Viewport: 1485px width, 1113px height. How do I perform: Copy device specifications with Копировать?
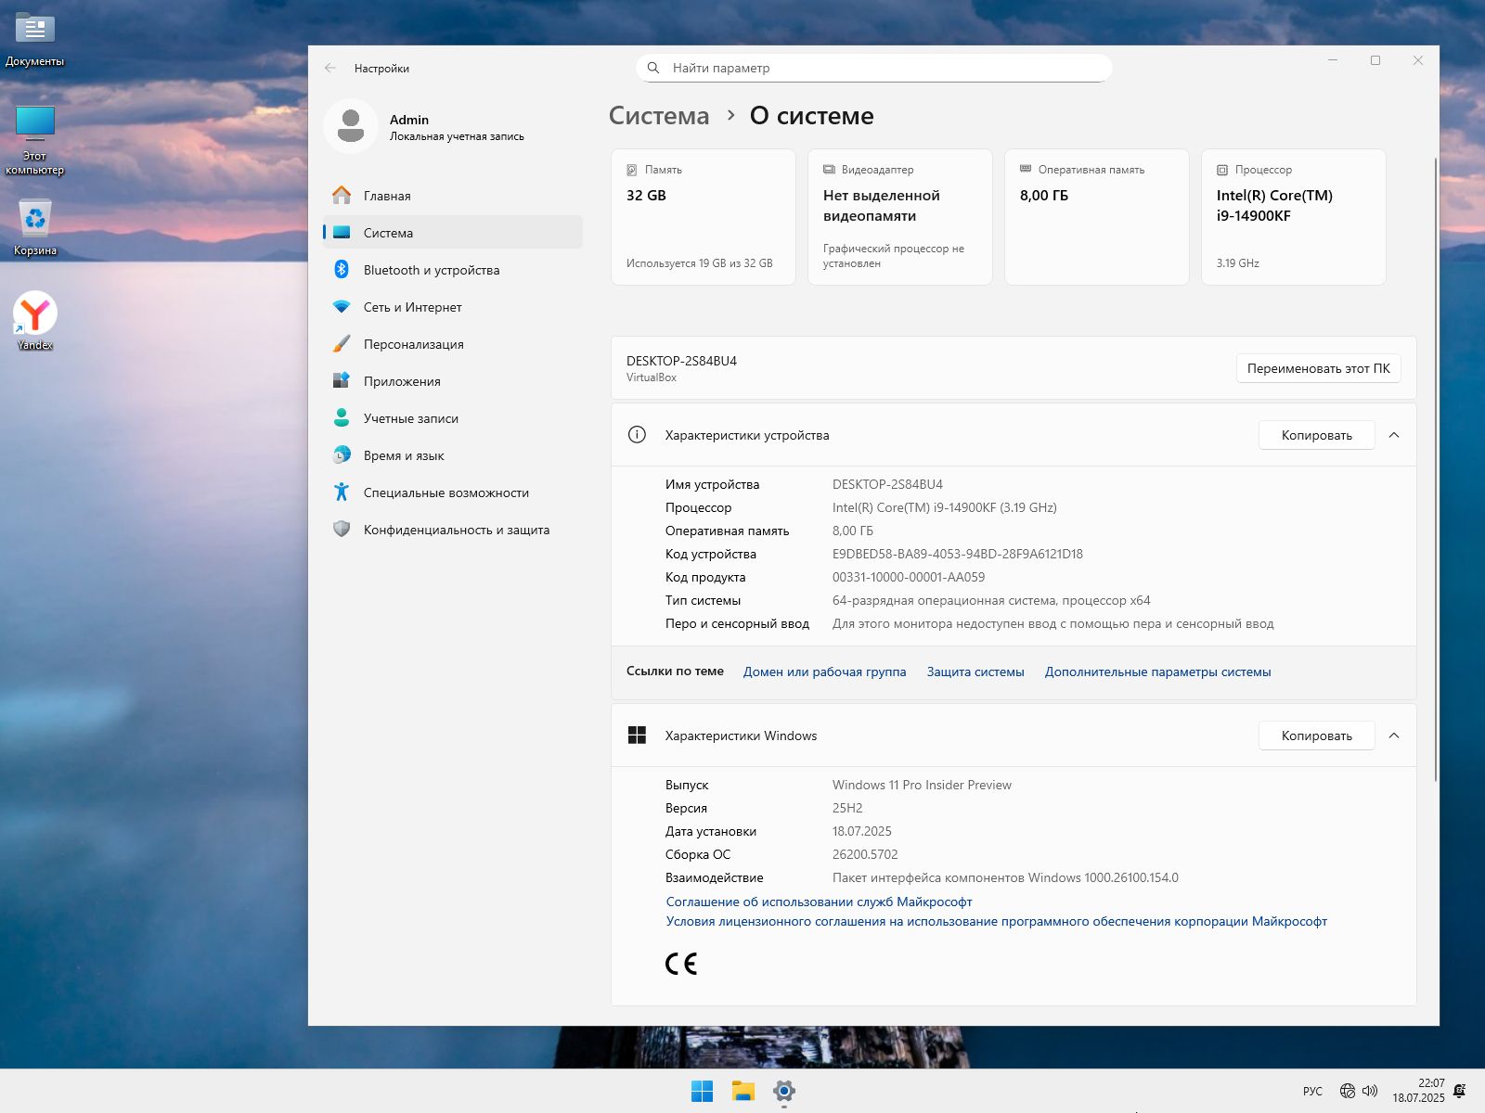coord(1316,435)
